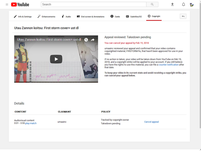Click the Enhancements wand icon
201x151 pixels.
pyautogui.click(x=39, y=16)
